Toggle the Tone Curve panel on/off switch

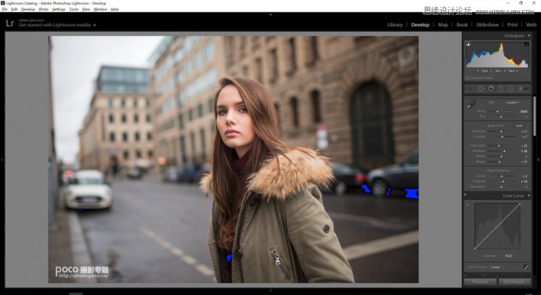pos(466,196)
